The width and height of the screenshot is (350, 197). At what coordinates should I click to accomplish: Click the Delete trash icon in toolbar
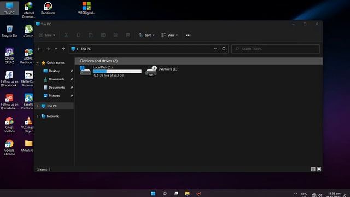click(128, 35)
